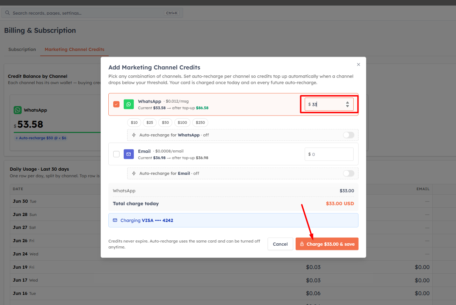456x305 pixels.
Task: Select the $50 preset amount
Action: click(x=165, y=122)
